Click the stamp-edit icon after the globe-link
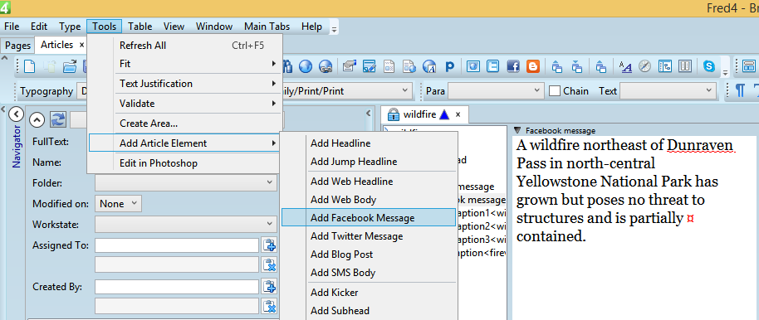759x320 pixels. pos(350,65)
